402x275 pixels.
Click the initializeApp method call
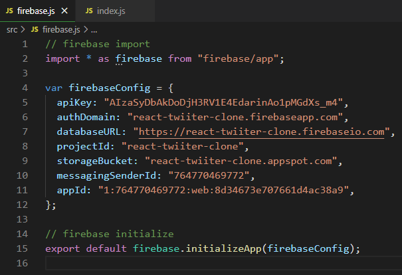click(223, 248)
